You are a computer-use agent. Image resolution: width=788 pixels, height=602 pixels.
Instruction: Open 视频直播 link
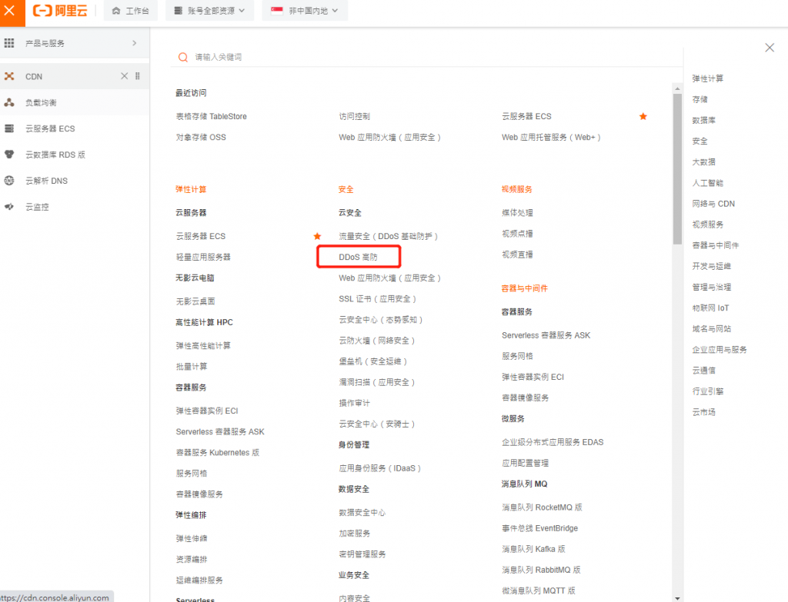(x=517, y=254)
